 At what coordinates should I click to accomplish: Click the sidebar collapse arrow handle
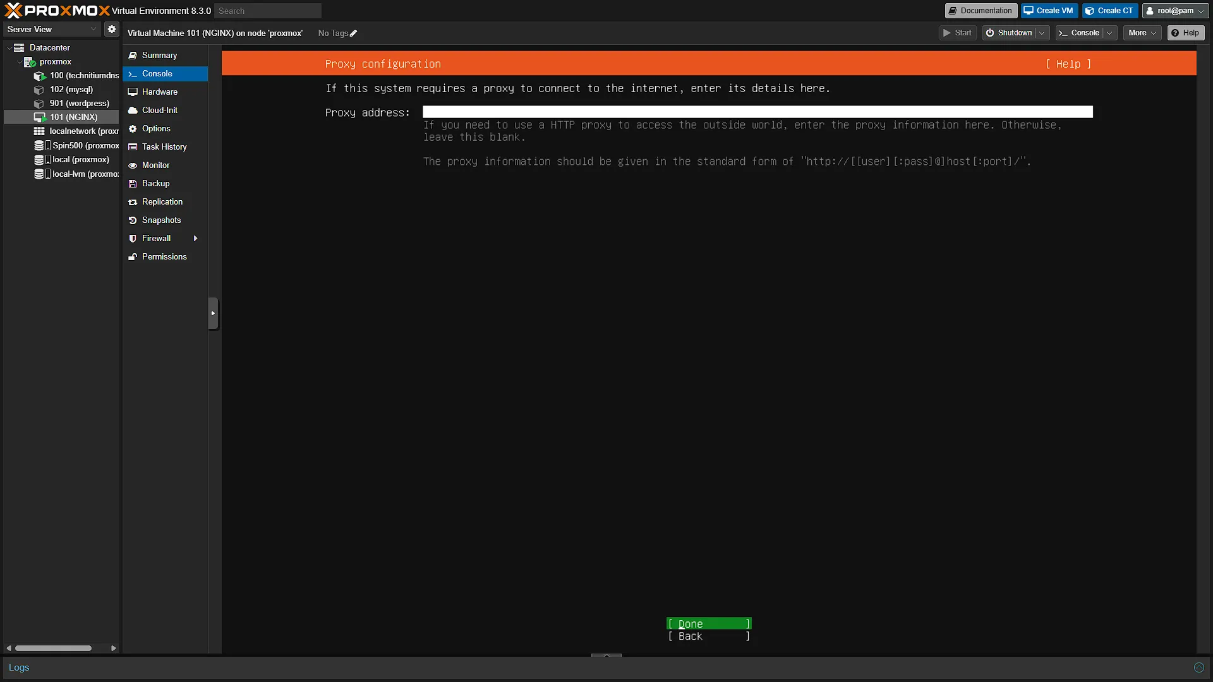pyautogui.click(x=213, y=313)
